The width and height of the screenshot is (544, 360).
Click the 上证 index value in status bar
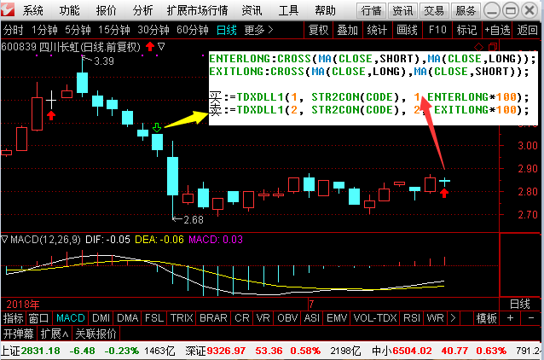(x=40, y=350)
